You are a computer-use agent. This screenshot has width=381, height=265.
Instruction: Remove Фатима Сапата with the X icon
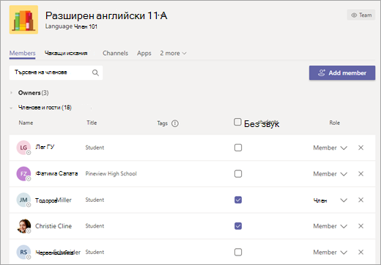point(360,174)
